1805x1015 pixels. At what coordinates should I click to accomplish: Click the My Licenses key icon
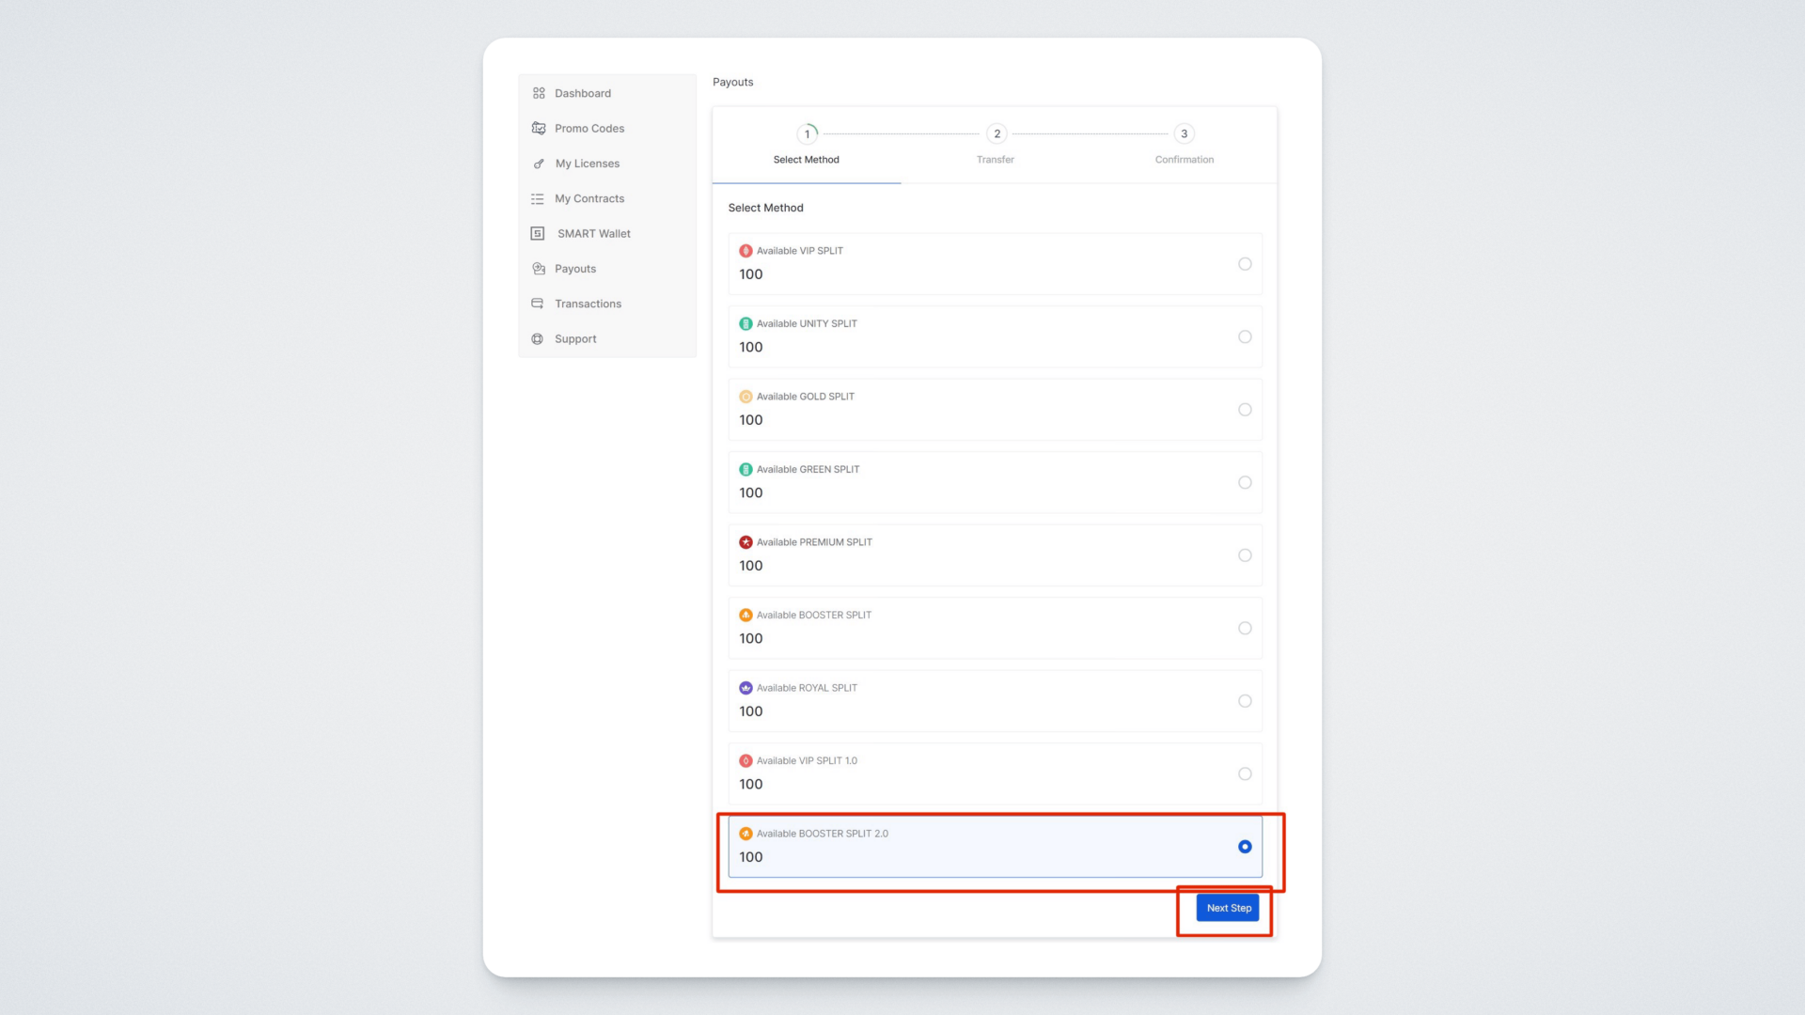pyautogui.click(x=539, y=164)
